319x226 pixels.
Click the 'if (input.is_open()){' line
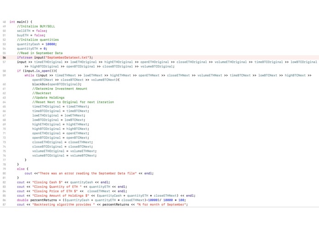click(x=37, y=71)
